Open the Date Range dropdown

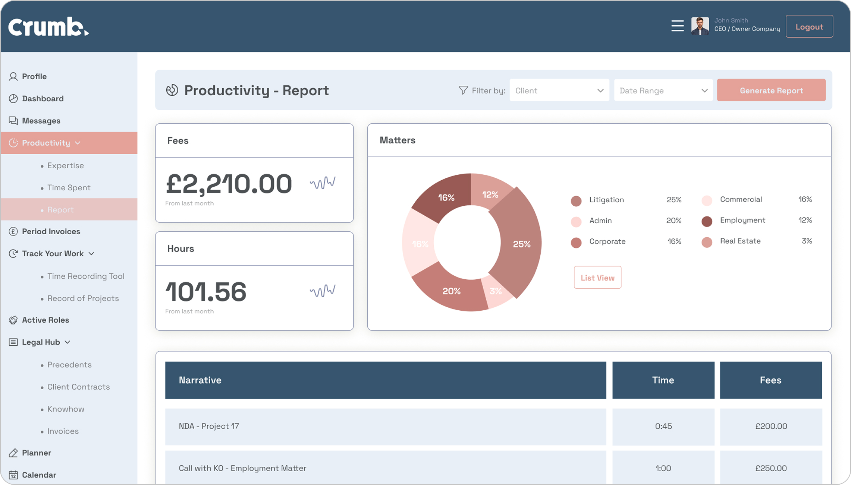(663, 90)
